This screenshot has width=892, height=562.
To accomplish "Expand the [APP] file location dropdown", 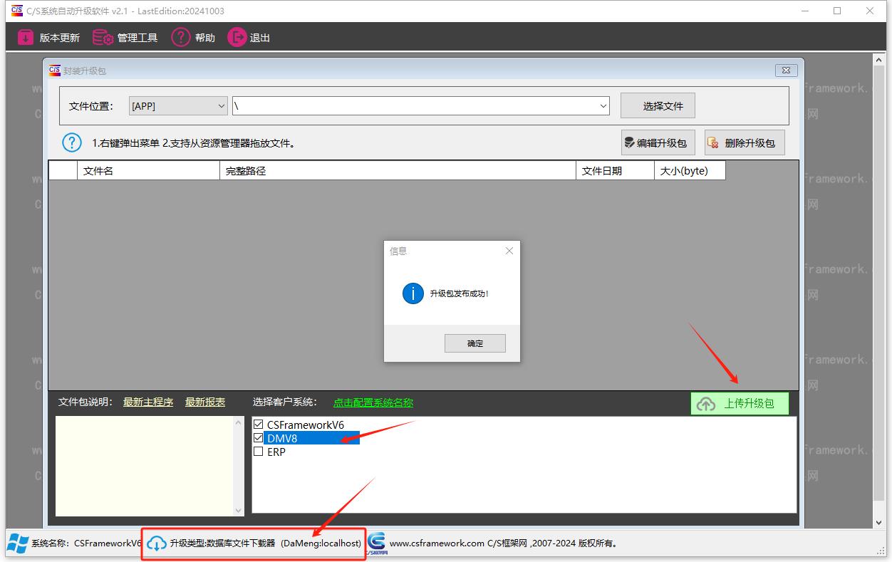I will (x=220, y=106).
